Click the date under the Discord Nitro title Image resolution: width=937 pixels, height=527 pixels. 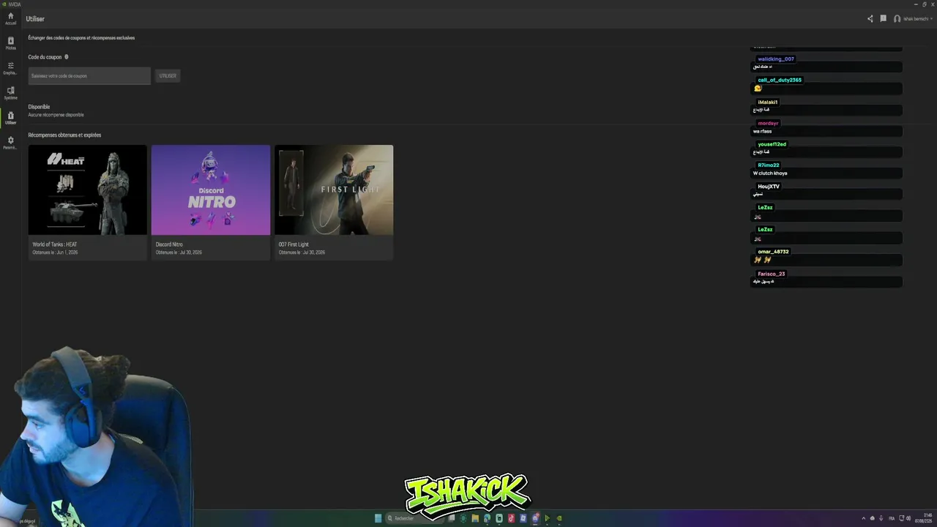point(179,253)
